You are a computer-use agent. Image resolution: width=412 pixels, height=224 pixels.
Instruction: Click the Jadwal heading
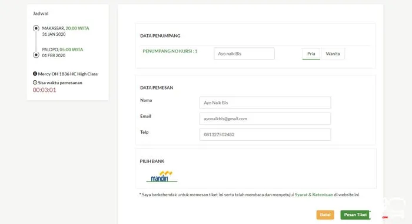tap(41, 14)
